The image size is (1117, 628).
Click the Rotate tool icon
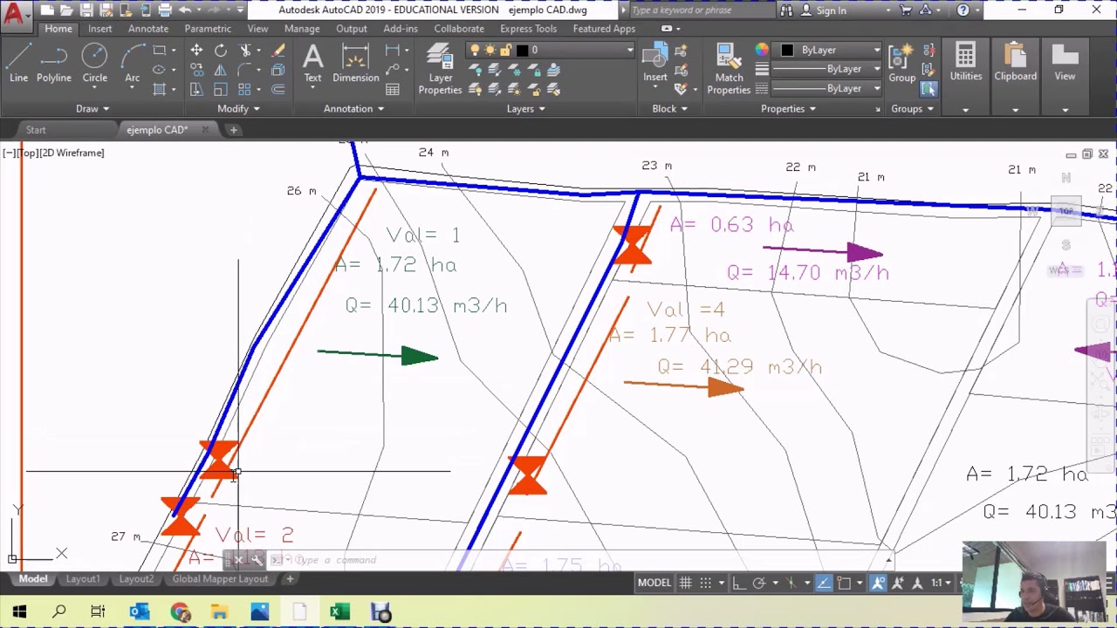click(x=221, y=51)
